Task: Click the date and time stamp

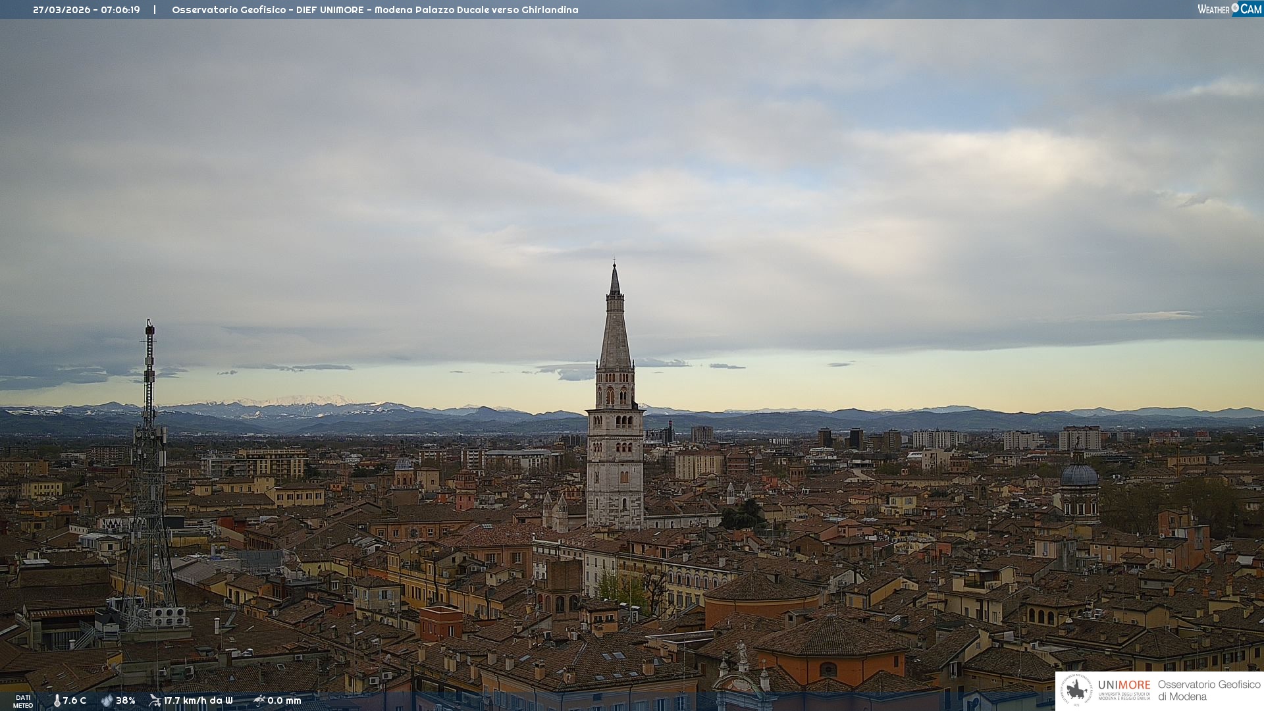Action: pyautogui.click(x=86, y=10)
